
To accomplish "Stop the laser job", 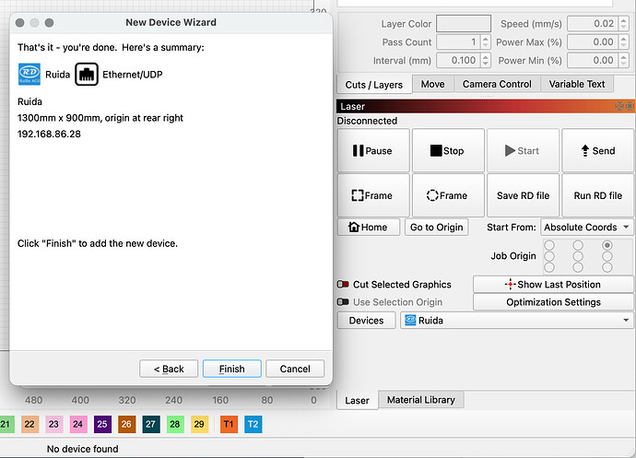I will [448, 150].
